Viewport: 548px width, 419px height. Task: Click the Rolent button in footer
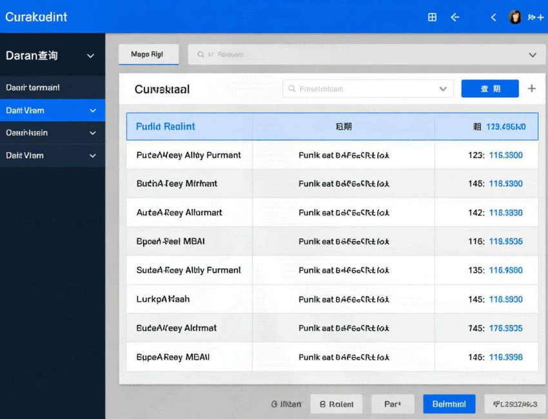click(336, 404)
